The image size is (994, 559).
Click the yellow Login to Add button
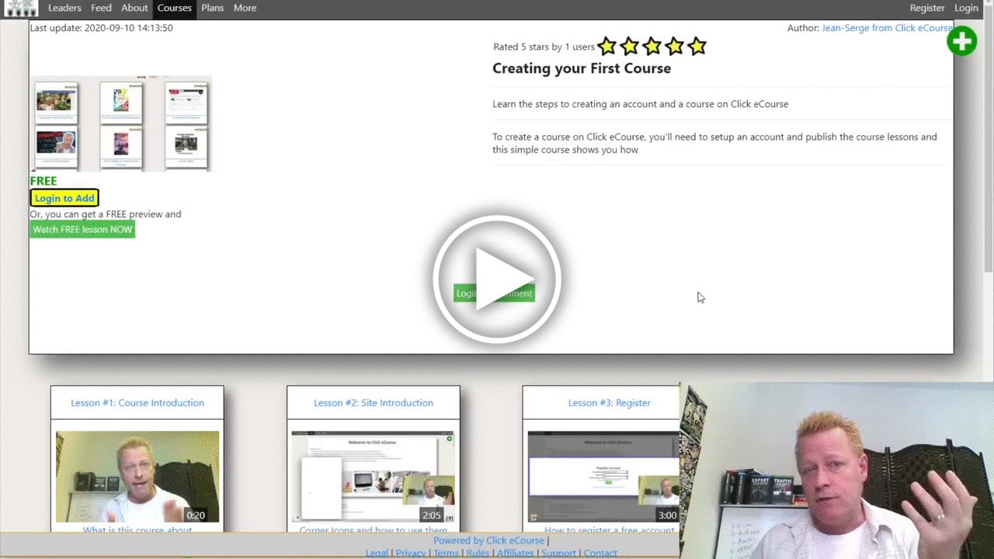pos(64,198)
